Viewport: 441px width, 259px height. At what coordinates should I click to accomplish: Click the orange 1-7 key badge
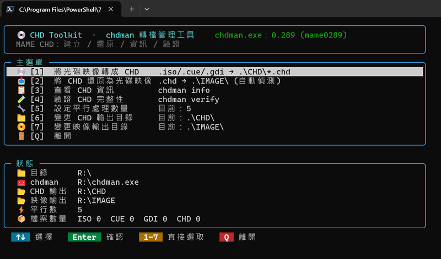[x=150, y=237]
